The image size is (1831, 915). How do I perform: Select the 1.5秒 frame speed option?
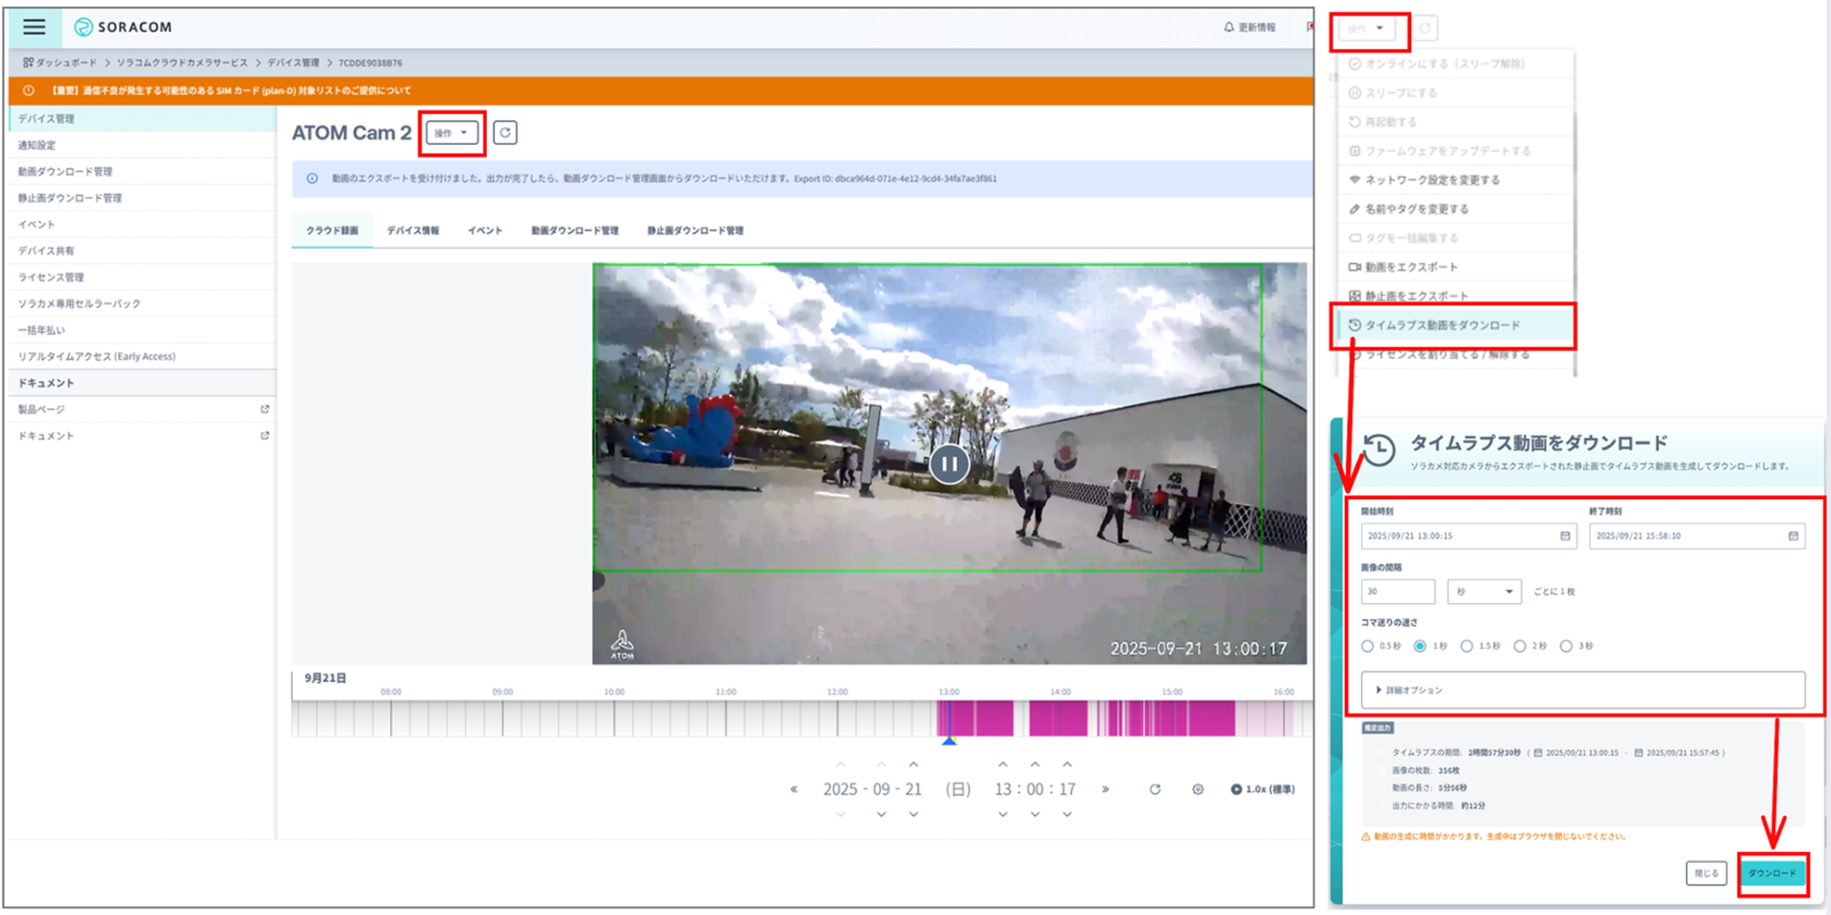point(1467,646)
